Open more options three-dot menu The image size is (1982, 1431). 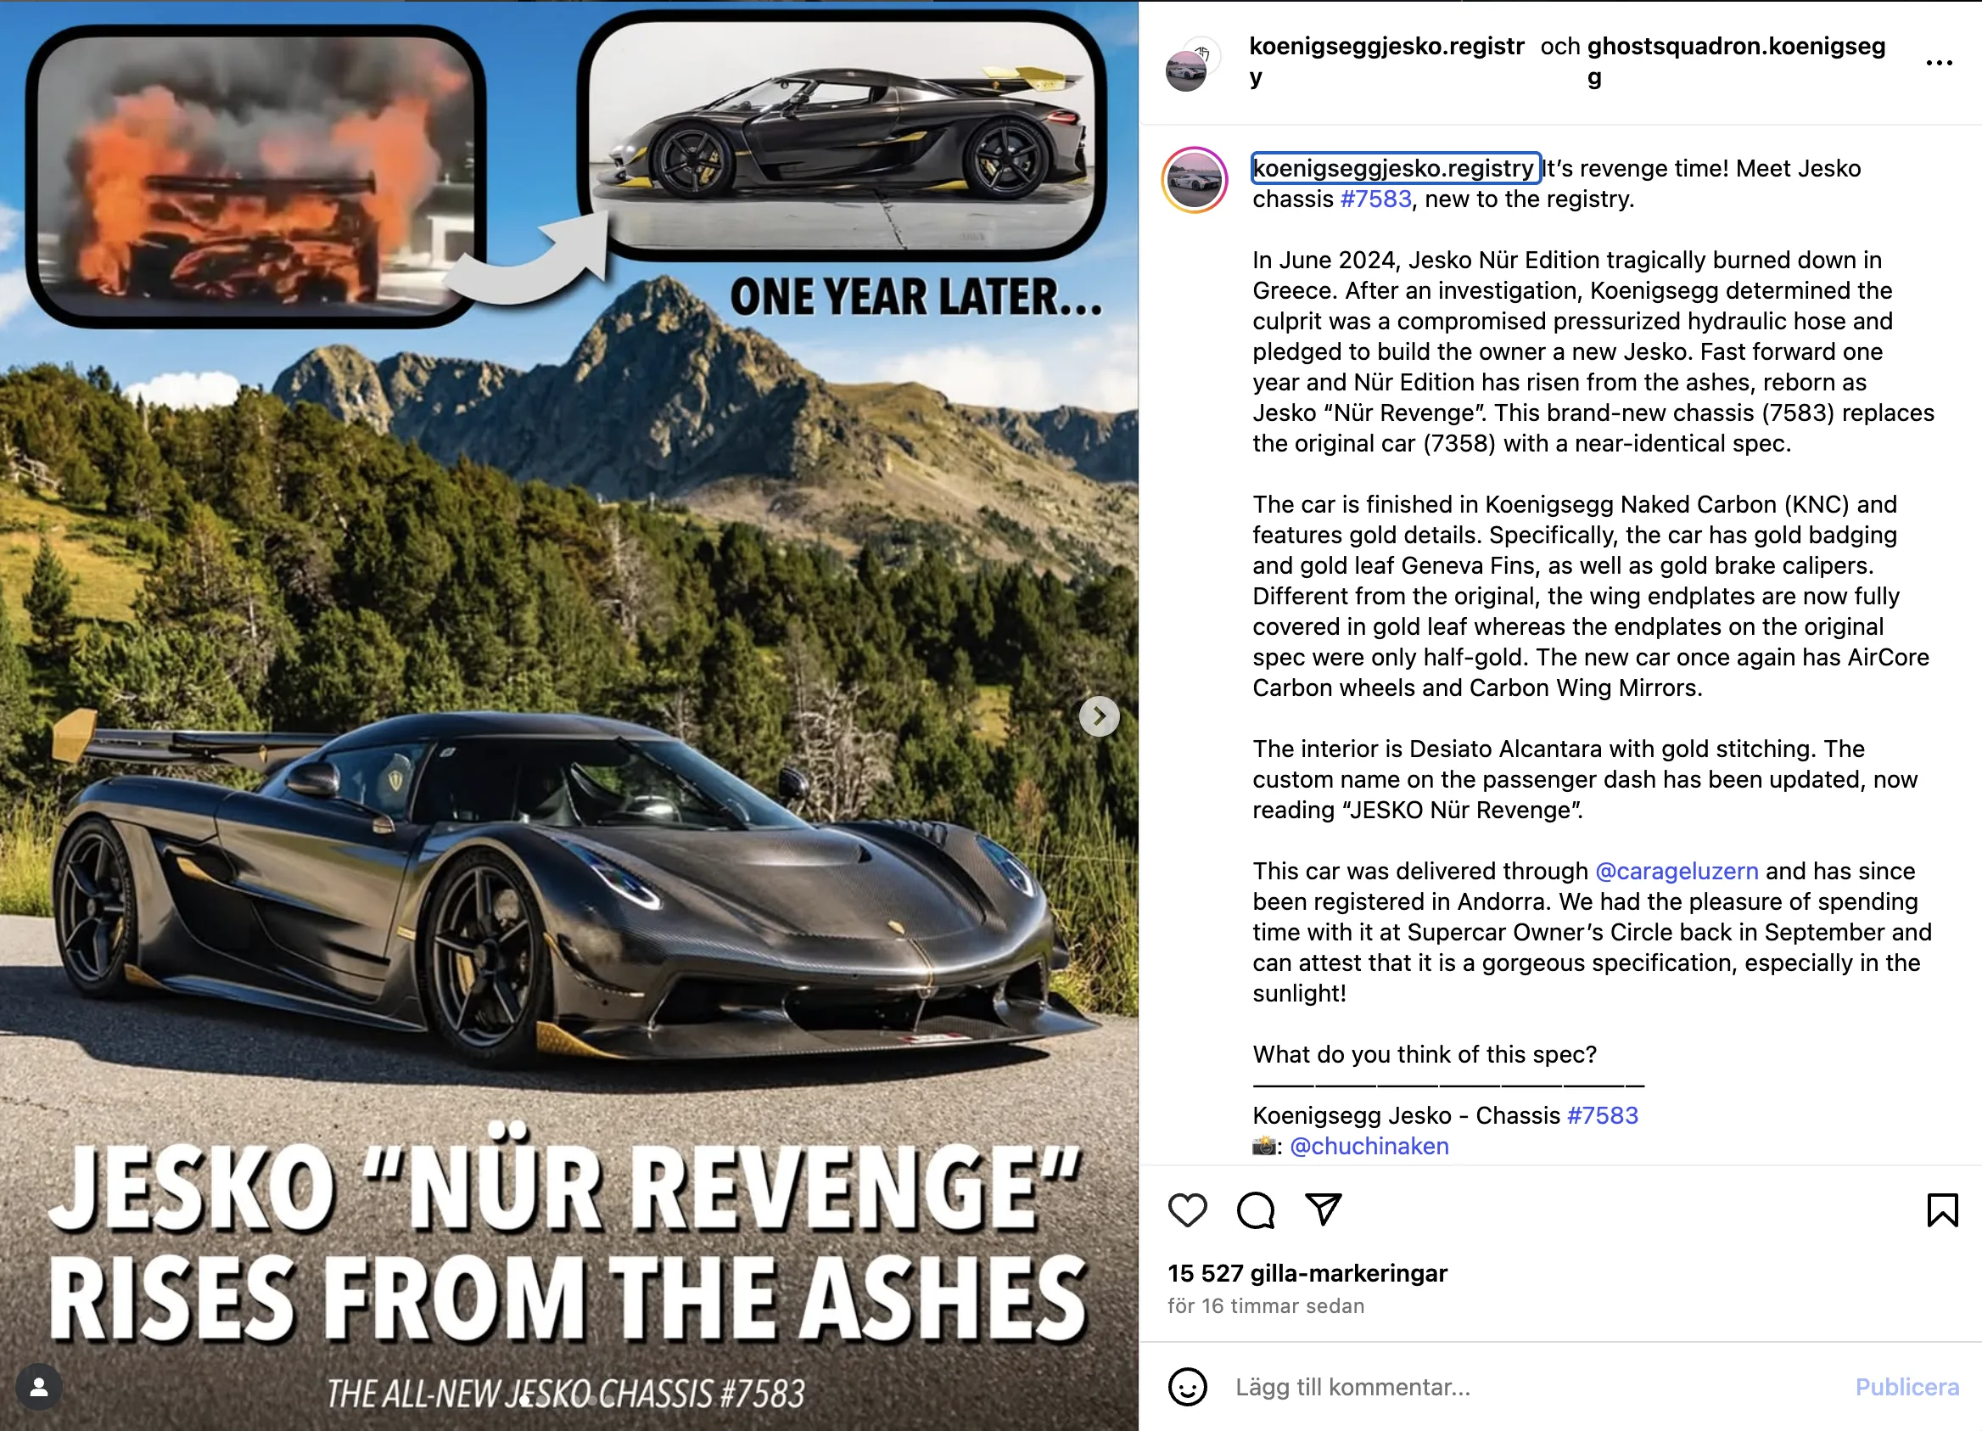[x=1940, y=63]
